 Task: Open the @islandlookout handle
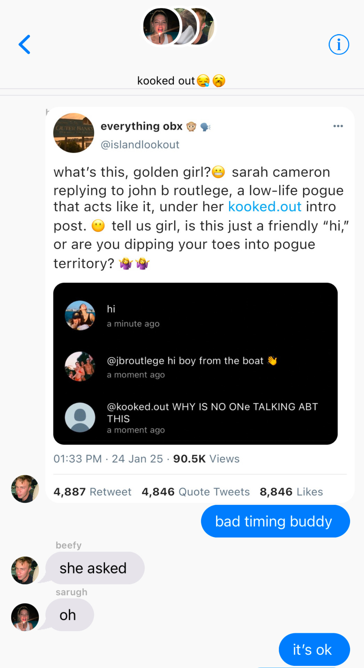click(x=140, y=144)
